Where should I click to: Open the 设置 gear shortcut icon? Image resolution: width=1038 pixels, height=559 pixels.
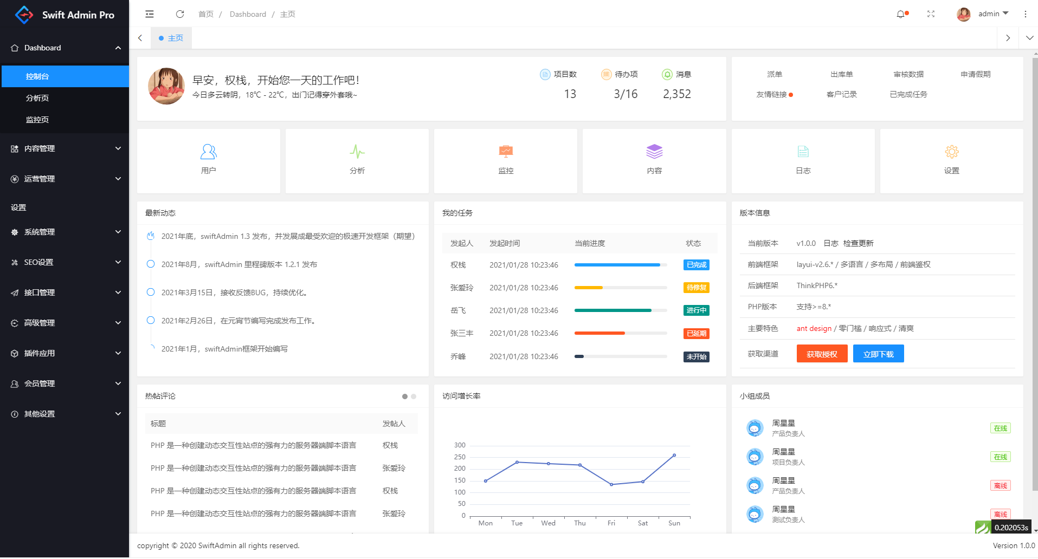(x=951, y=152)
